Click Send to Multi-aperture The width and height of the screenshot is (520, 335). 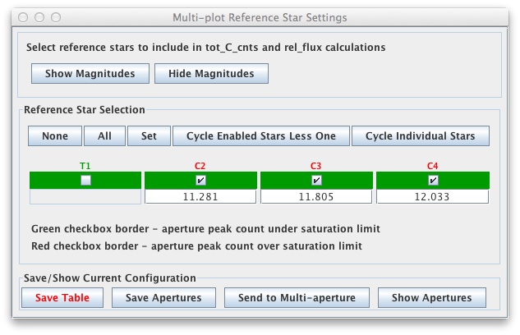[x=297, y=298]
